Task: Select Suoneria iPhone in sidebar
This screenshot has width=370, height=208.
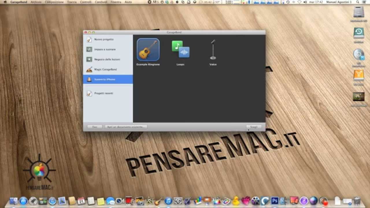Action: [108, 79]
